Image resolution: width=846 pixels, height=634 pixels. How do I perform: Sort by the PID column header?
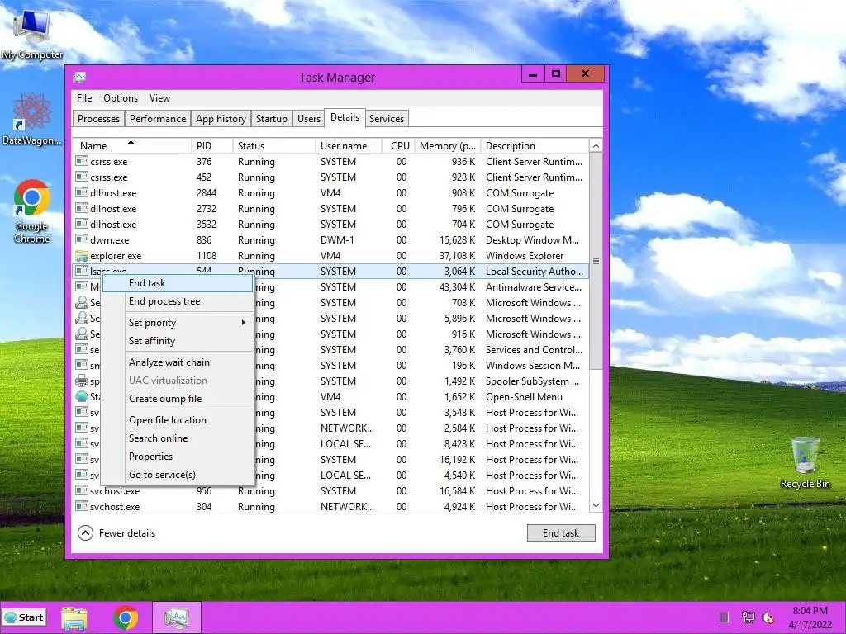click(212, 145)
